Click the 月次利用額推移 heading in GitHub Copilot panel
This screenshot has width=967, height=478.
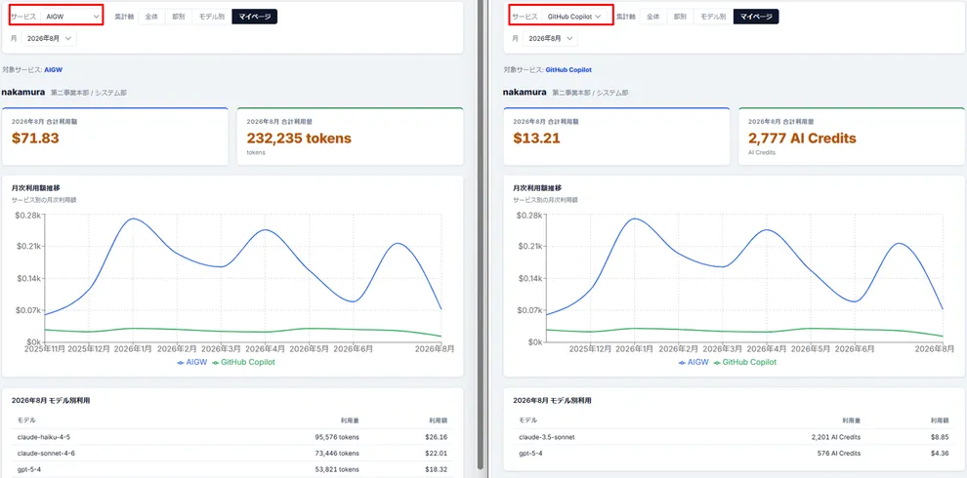tap(537, 188)
